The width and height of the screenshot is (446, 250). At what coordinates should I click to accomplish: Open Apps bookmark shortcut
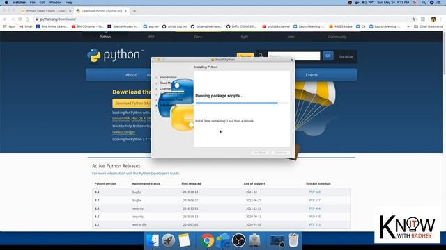click(10, 26)
